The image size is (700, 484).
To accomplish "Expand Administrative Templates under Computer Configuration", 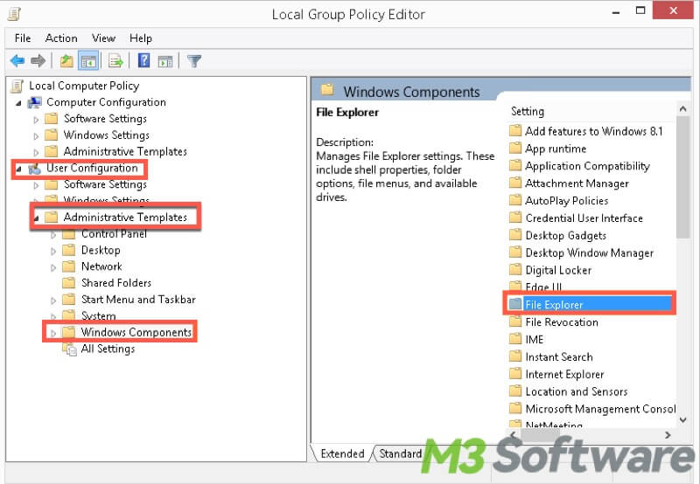I will tap(36, 152).
